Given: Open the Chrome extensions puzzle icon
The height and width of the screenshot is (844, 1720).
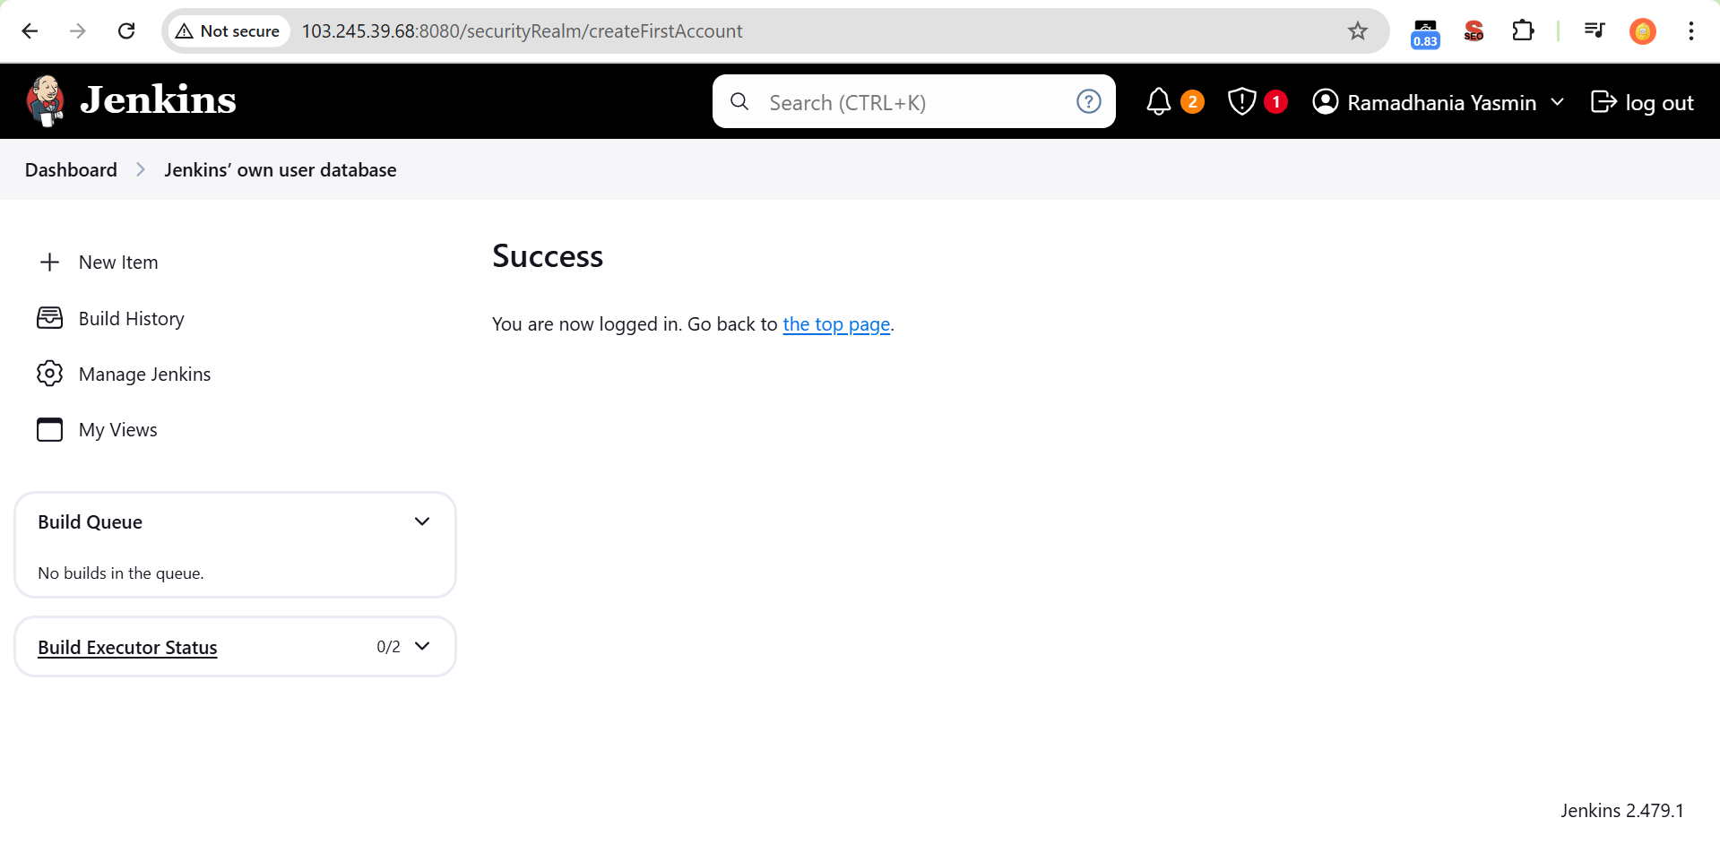Looking at the screenshot, I should (1523, 30).
